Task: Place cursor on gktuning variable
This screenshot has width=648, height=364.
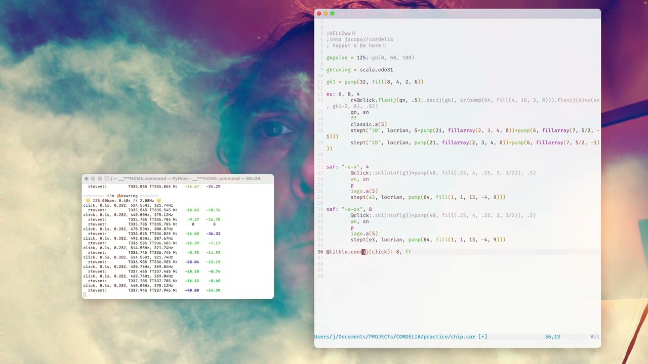Action: coord(338,70)
